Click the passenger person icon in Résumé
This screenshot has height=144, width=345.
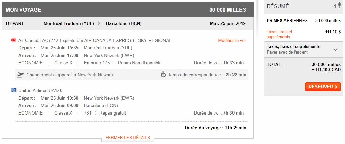(x=339, y=6)
